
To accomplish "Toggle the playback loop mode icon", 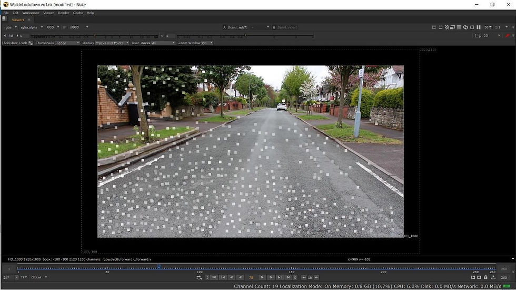I will tap(199, 277).
